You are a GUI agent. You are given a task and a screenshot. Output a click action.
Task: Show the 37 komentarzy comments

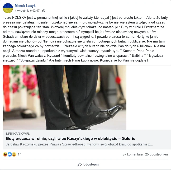(133, 154)
